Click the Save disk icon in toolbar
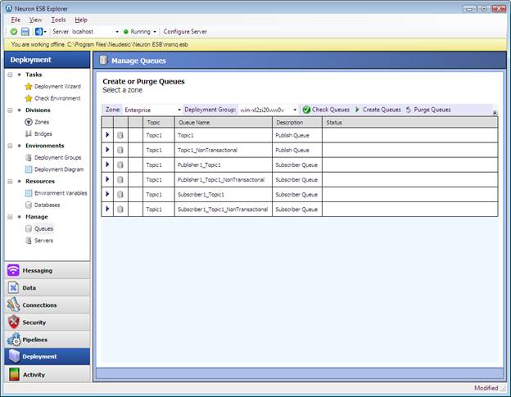 coord(25,32)
